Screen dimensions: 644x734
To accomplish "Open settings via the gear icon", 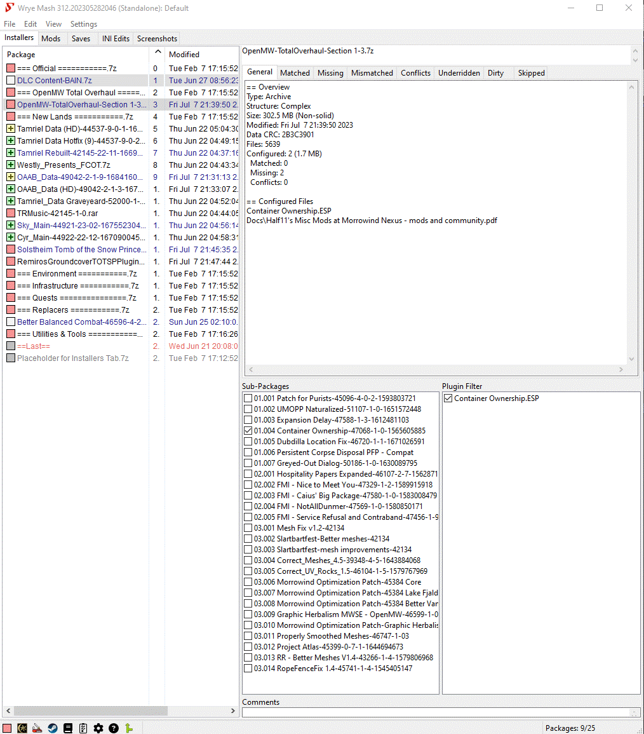I will coord(98,728).
